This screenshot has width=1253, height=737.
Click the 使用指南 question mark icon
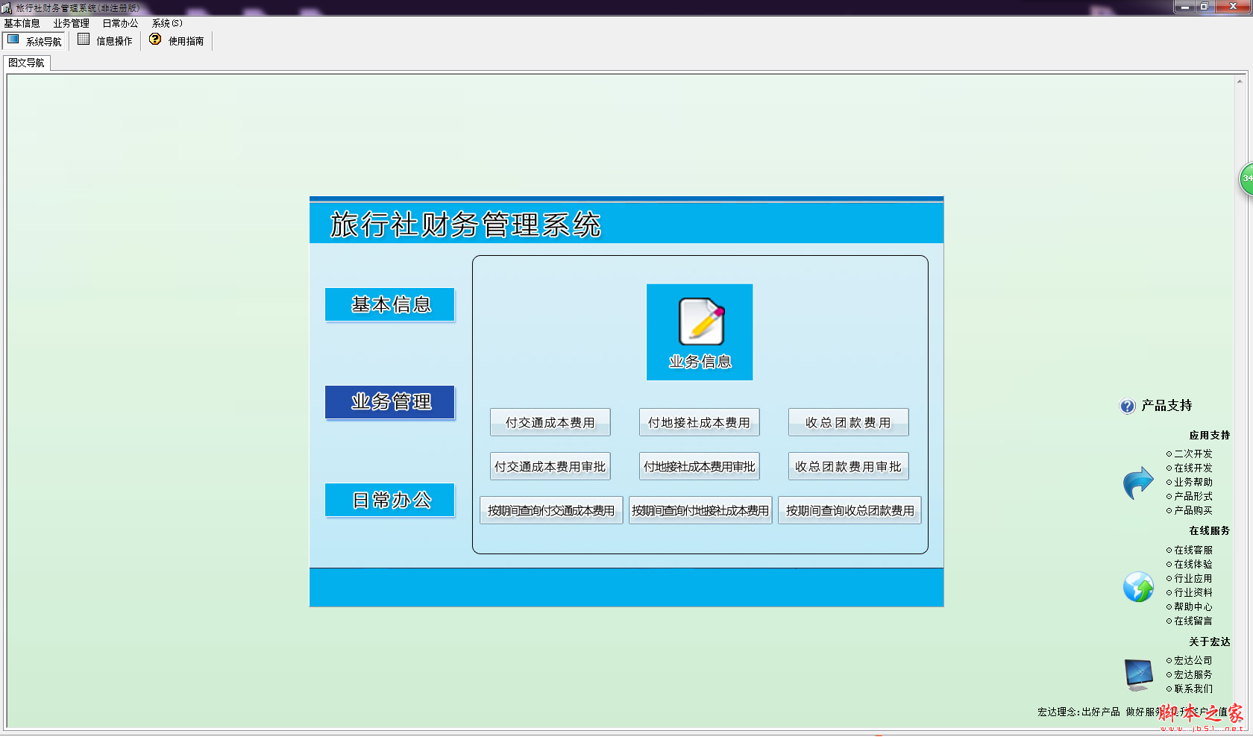[155, 40]
